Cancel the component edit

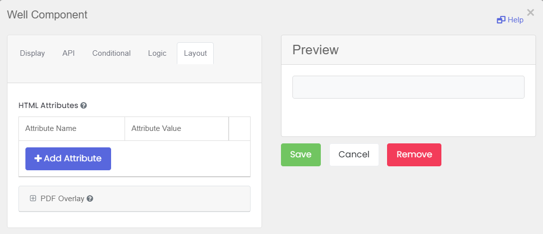tap(354, 155)
